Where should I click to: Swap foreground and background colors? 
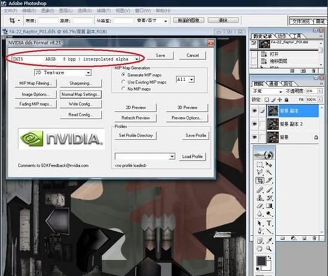[x=269, y=258]
